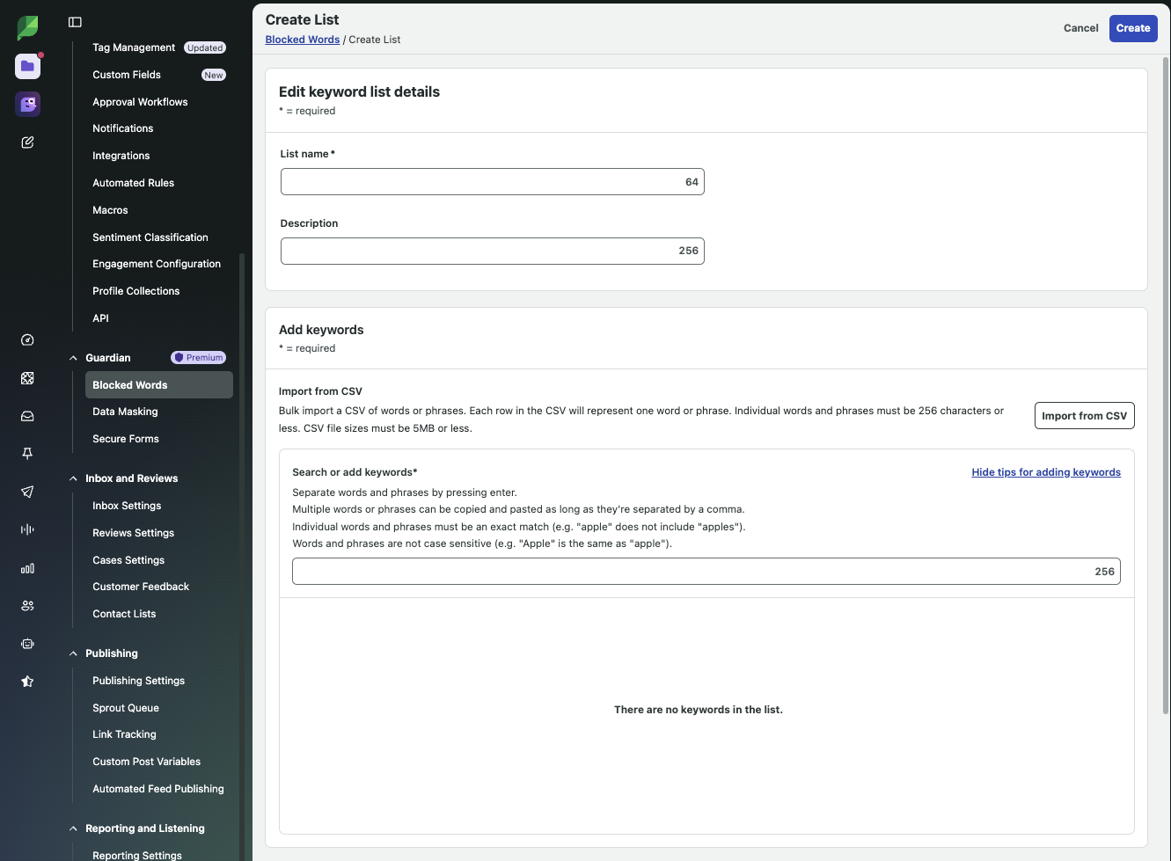Click the grid pattern icon in rail
1171x861 pixels.
point(27,378)
